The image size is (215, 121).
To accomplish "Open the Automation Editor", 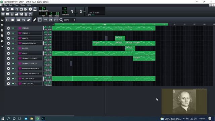I will [x=17, y=14].
